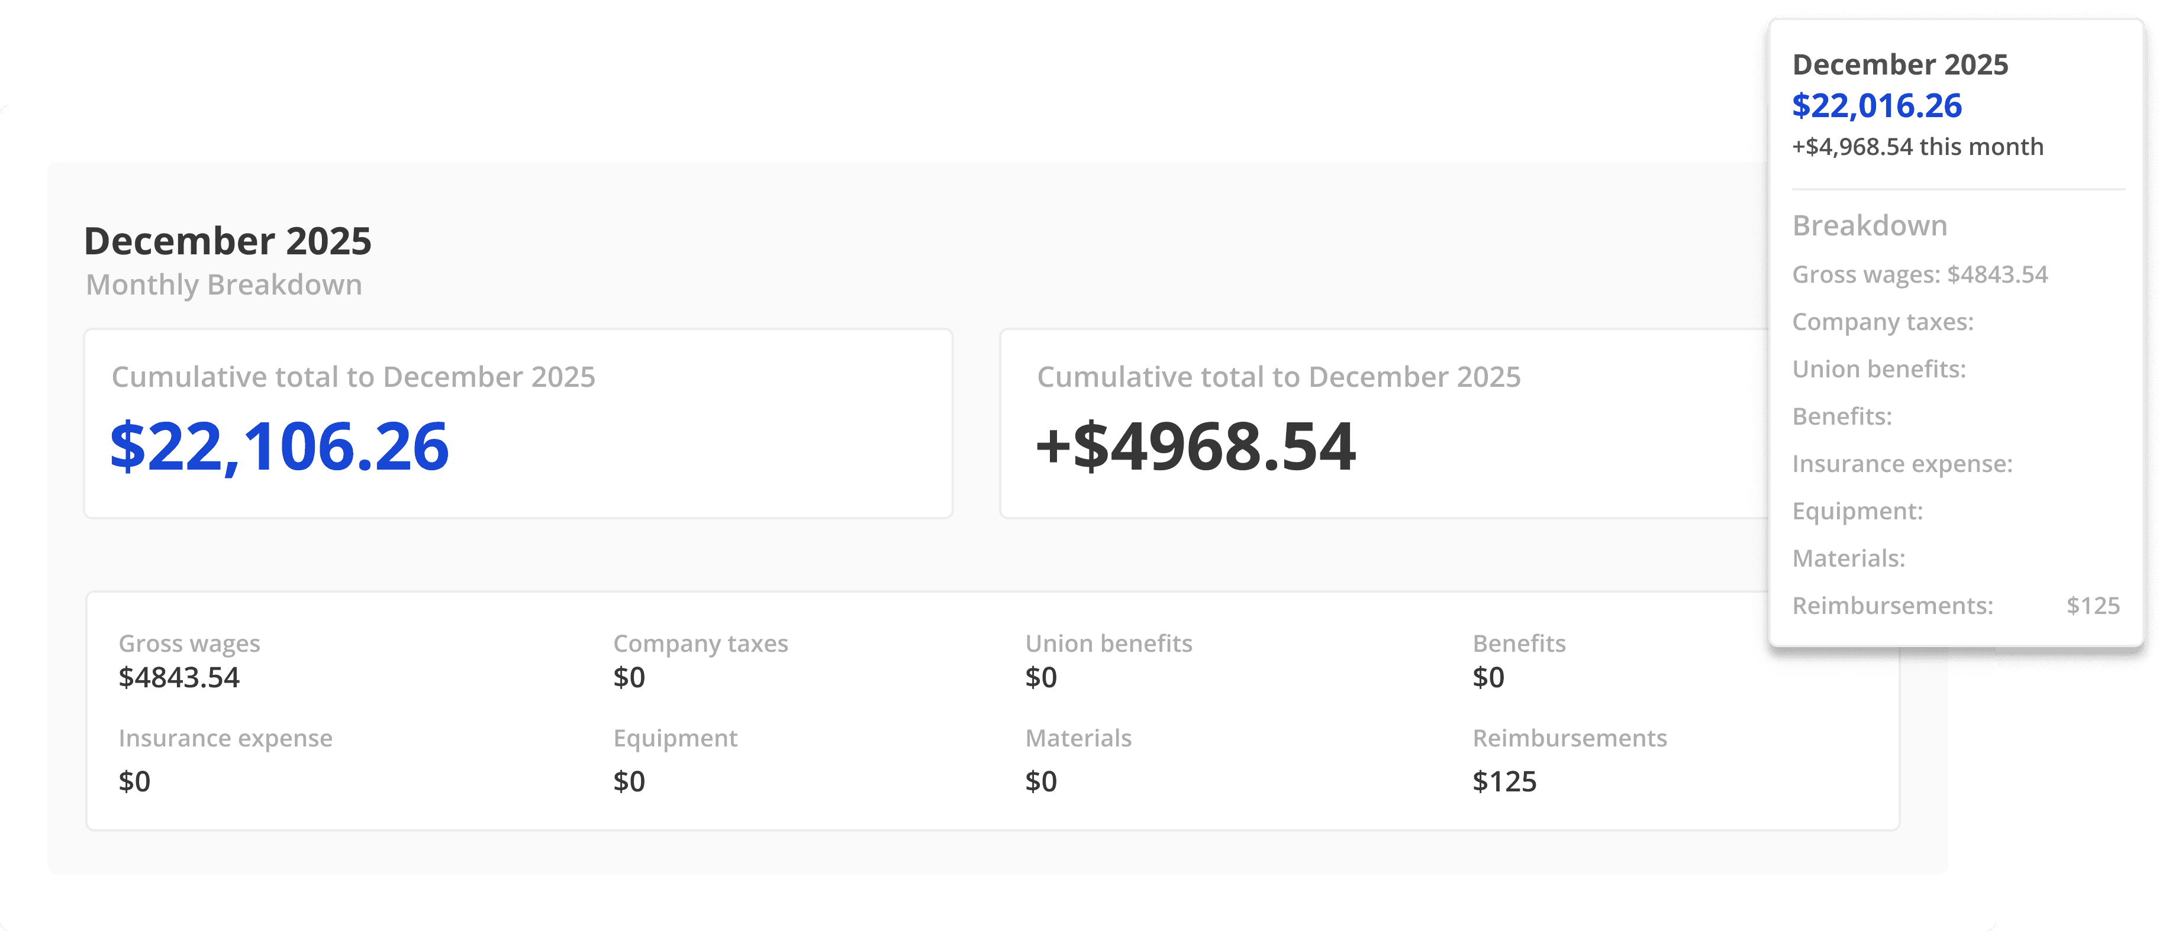Select the 'Company taxes:' row in popup
Viewport: 2172px width, 931px height.
[1882, 322]
